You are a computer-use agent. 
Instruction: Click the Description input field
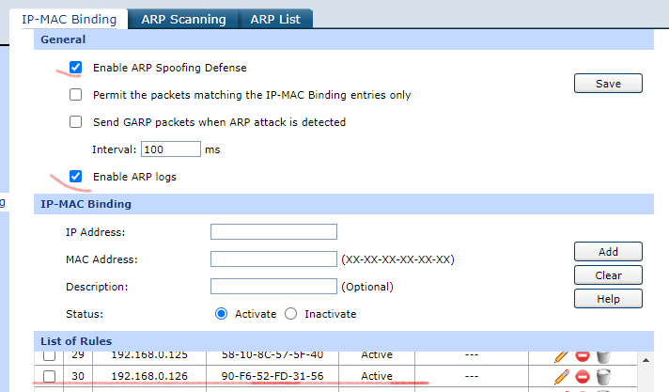click(x=273, y=287)
